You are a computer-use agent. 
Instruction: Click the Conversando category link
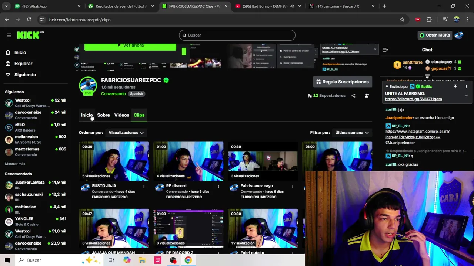click(x=113, y=94)
